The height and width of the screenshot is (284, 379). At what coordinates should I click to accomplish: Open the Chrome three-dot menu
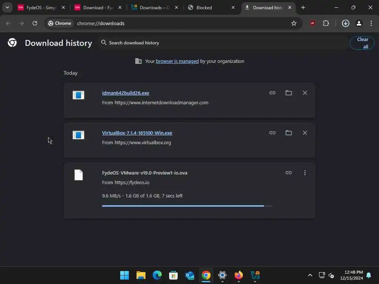coord(371,23)
